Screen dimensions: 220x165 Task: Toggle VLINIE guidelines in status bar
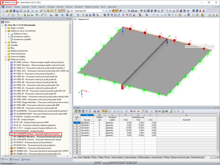(x=129, y=163)
